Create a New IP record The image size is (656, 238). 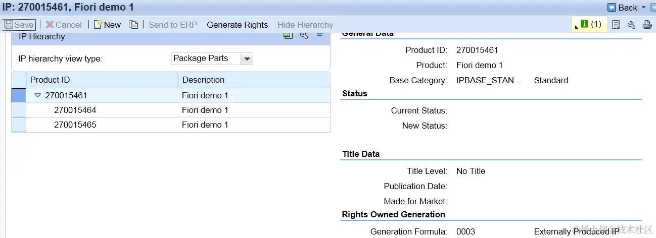107,25
